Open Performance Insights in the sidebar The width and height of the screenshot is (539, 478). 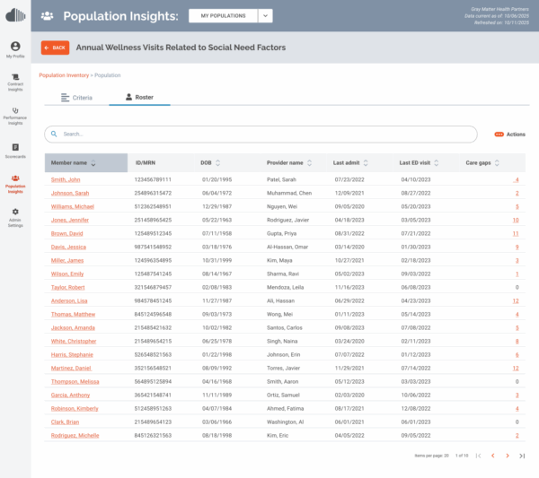[x=15, y=117]
